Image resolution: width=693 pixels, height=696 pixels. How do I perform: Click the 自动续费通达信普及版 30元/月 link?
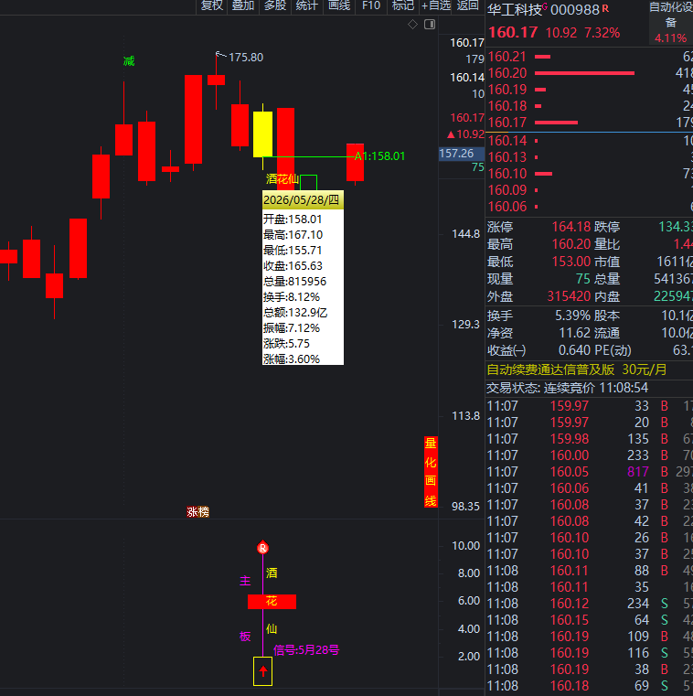tap(576, 369)
